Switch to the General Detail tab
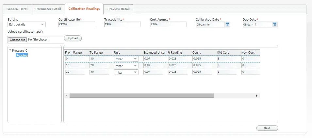This screenshot has width=312, height=138. click(x=18, y=9)
